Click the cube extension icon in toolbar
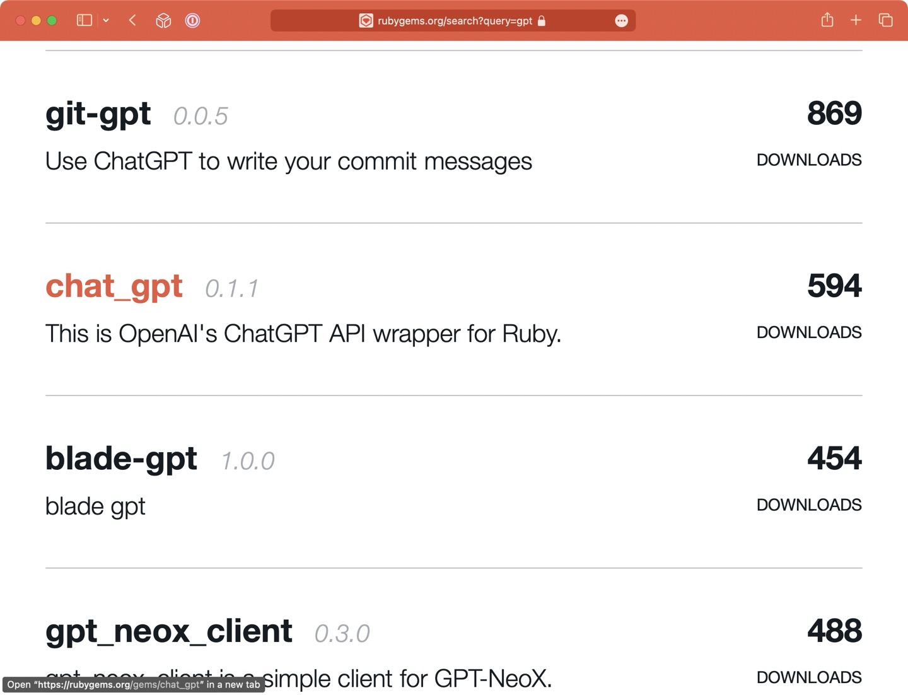The width and height of the screenshot is (908, 695). tap(163, 21)
